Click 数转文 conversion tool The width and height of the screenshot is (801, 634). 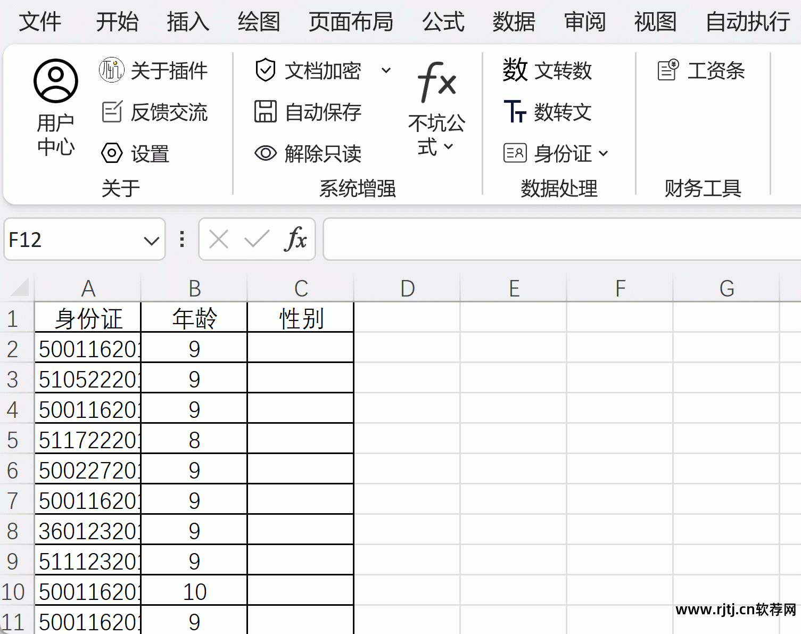point(547,112)
